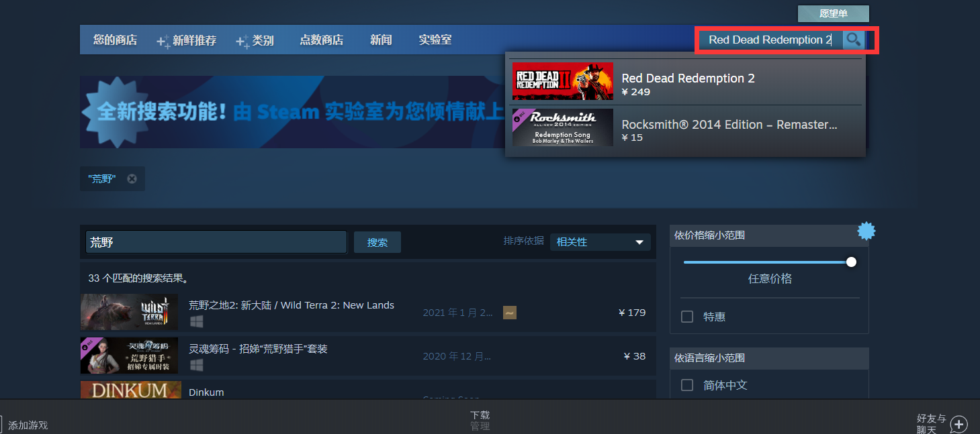This screenshot has width=980, height=434.
Task: Click the ¥ 179 price text
Action: tap(632, 313)
